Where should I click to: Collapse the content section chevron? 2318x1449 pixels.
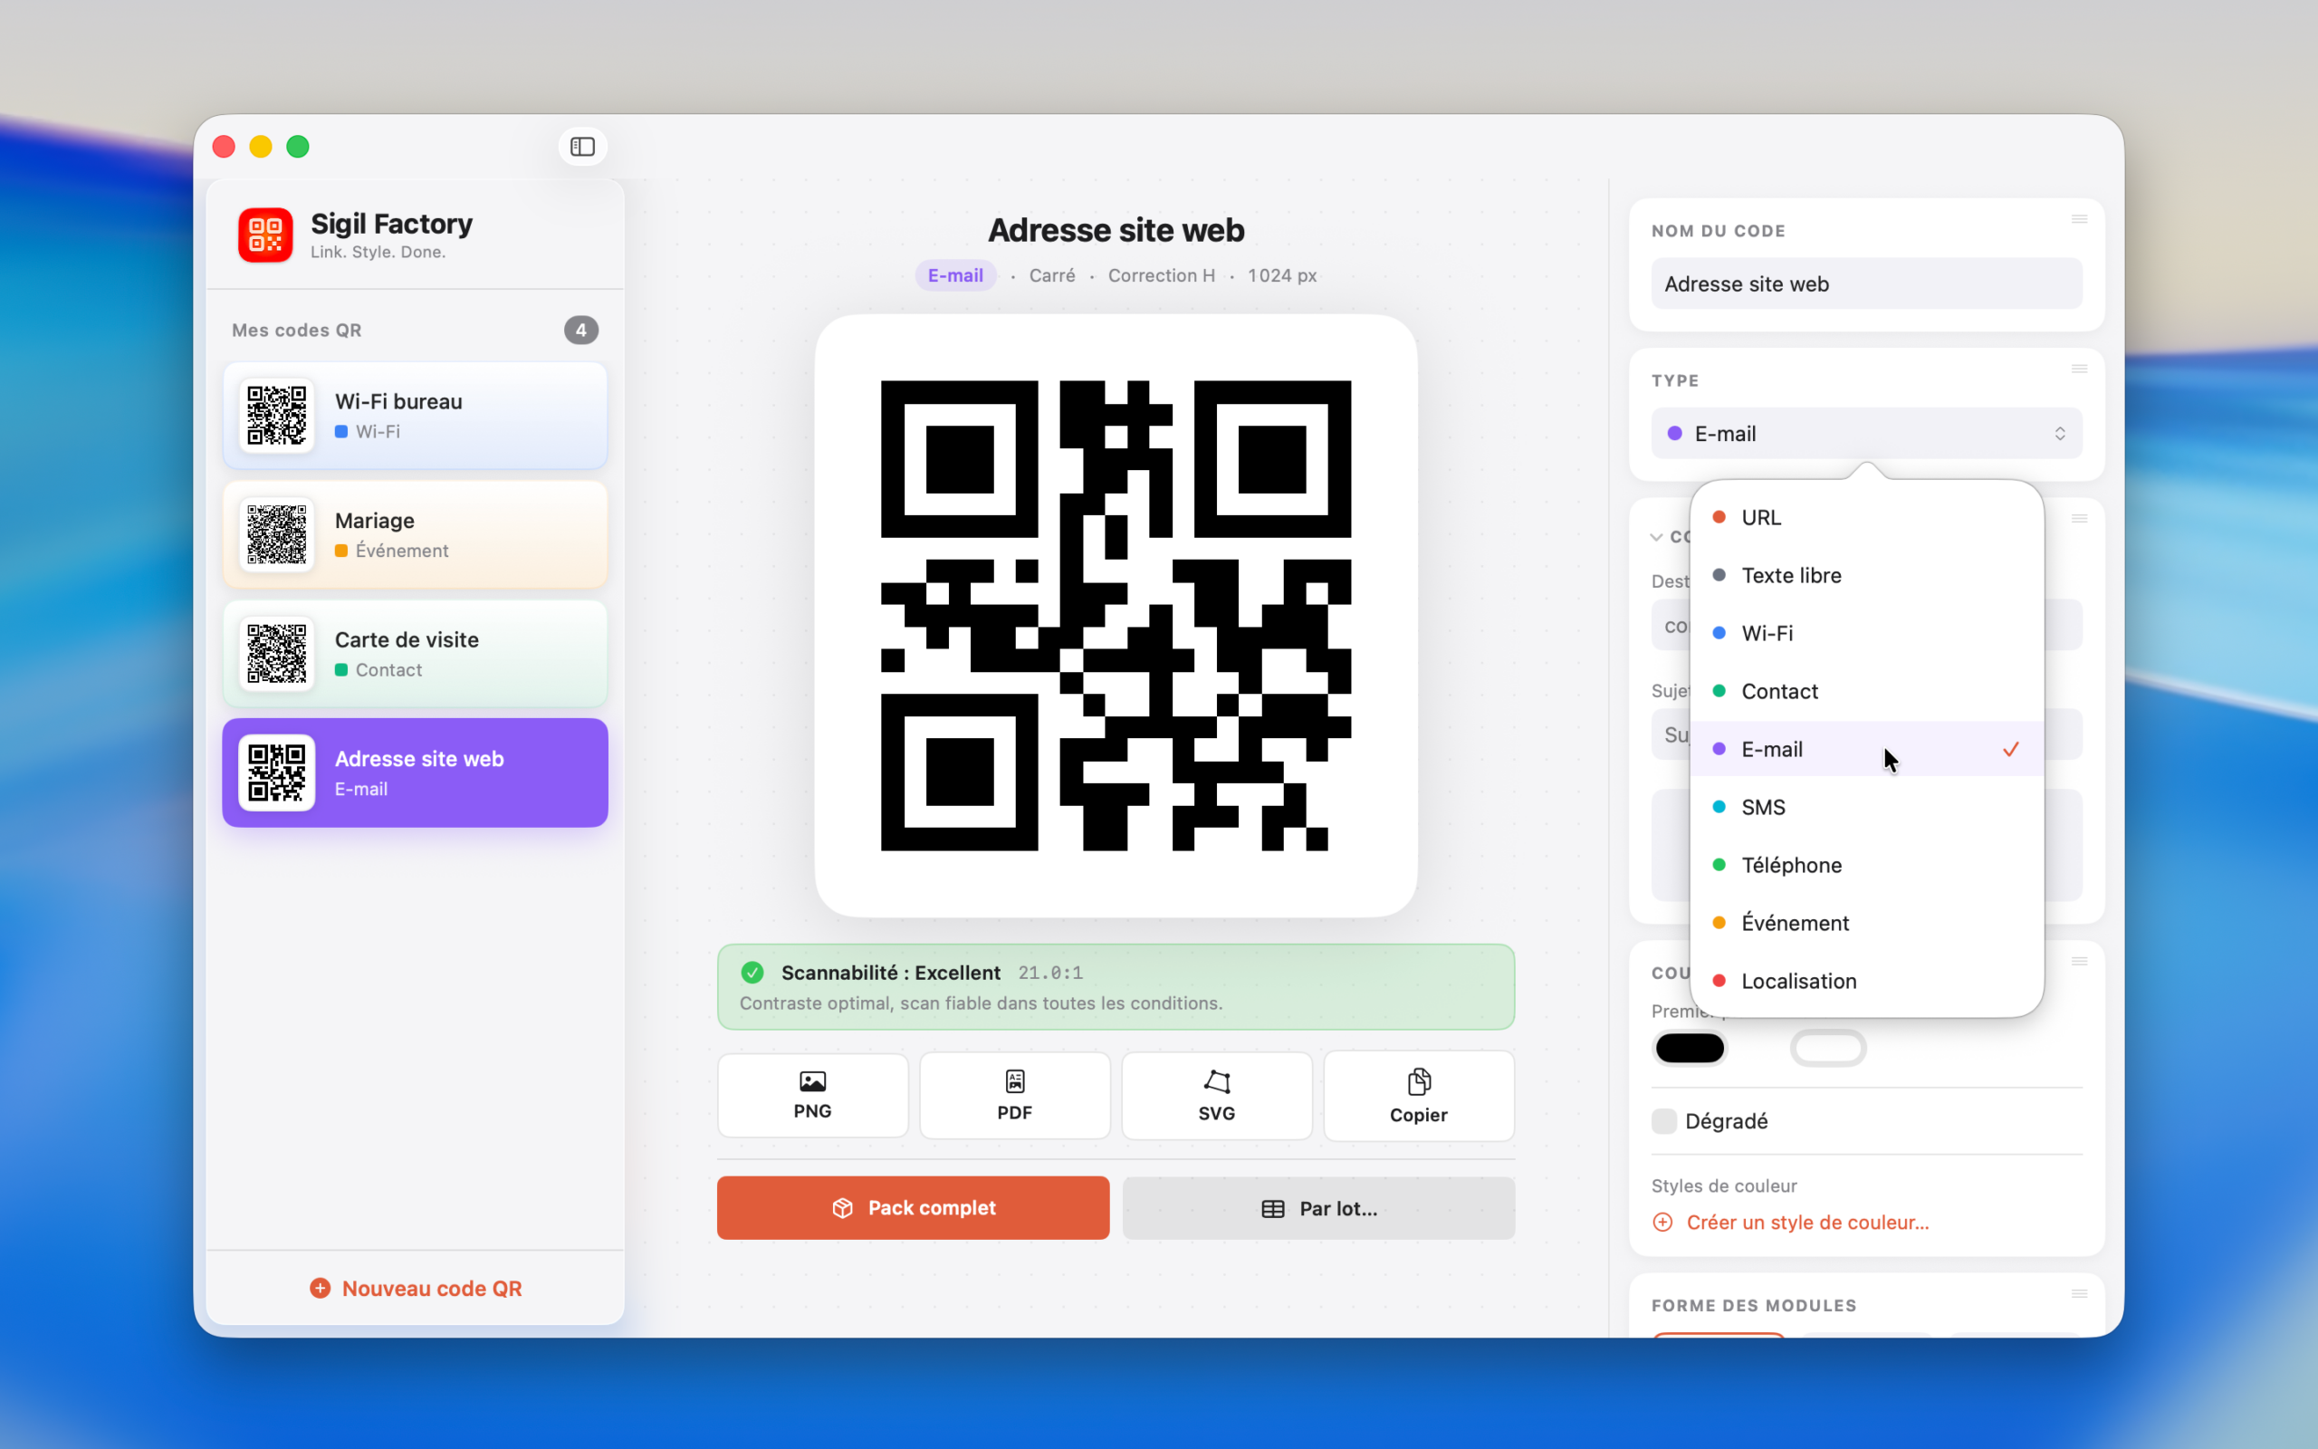click(1656, 538)
